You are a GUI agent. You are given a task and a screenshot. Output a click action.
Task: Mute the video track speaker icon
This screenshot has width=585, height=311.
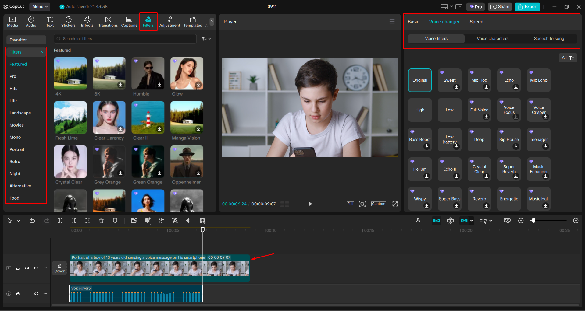[36, 268]
